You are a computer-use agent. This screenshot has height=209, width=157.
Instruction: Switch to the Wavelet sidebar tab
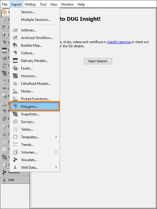[x=15, y=172]
